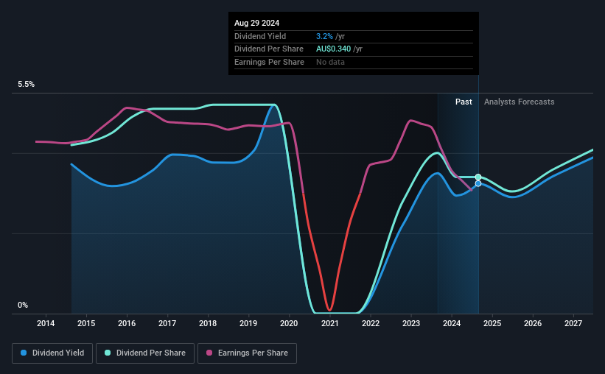Image resolution: width=605 pixels, height=374 pixels.
Task: Click the Earnings Per Share tooltip row label
Action: (269, 62)
